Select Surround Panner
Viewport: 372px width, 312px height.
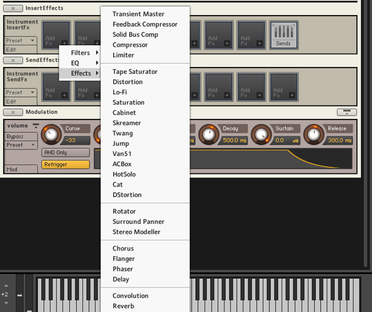(145, 222)
